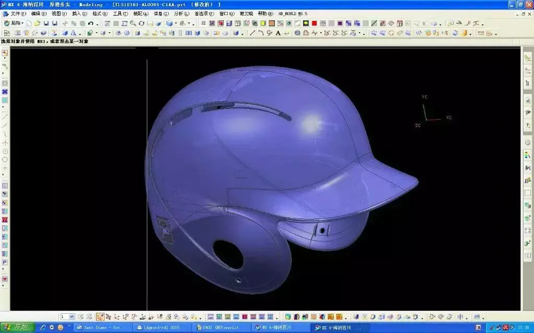534x333 pixels.
Task: Select the text annotation A tool
Action: pos(278,33)
